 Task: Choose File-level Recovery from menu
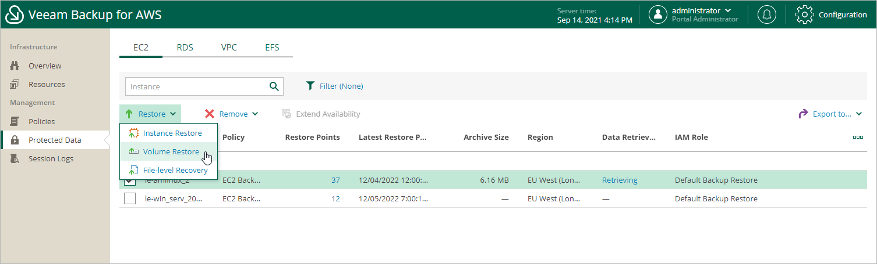(168, 170)
